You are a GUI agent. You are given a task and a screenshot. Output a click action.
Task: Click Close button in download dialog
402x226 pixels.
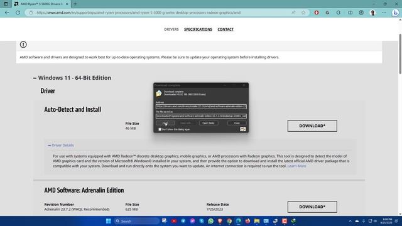coord(237,123)
